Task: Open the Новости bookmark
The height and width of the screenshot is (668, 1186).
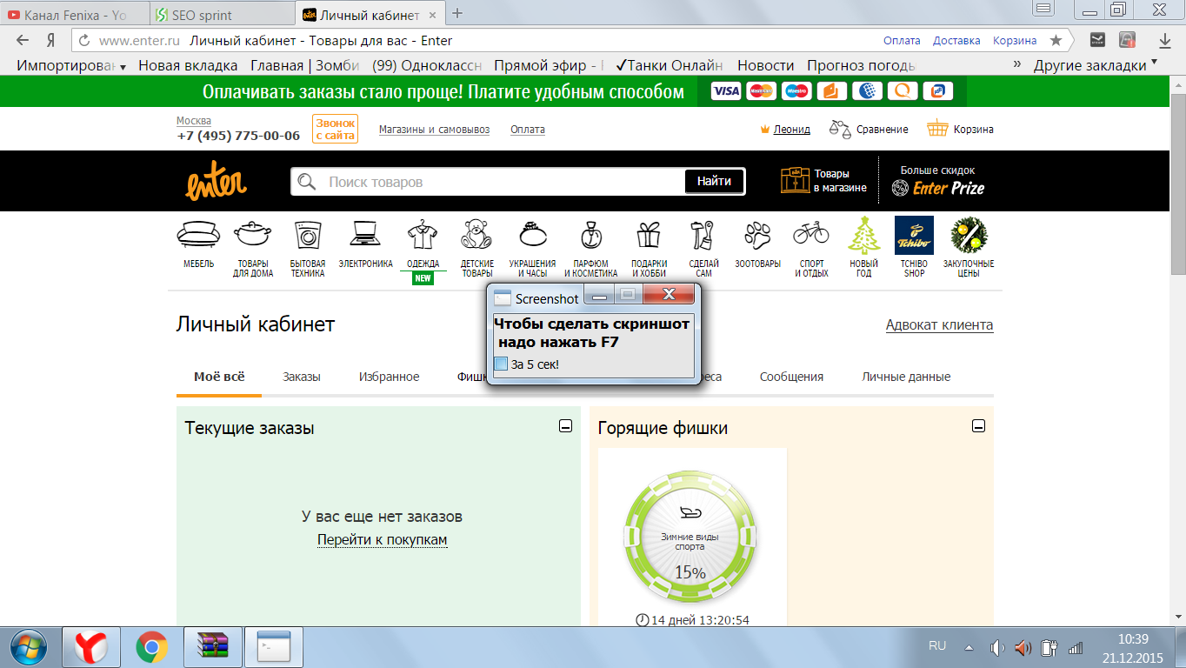Action: point(765,65)
